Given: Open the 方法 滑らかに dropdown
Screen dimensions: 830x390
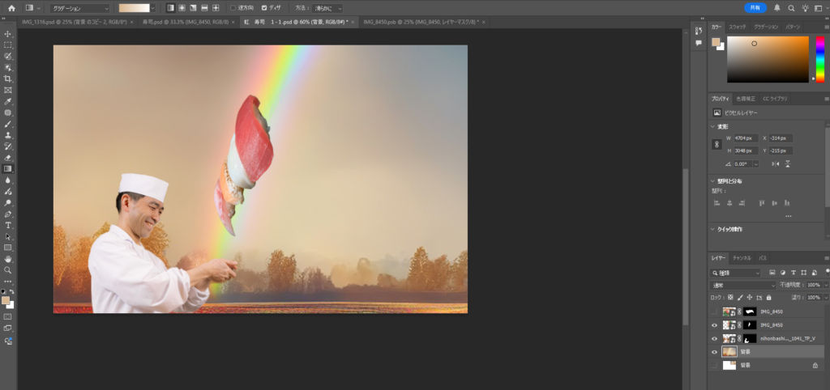Looking at the screenshot, I should pyautogui.click(x=328, y=8).
